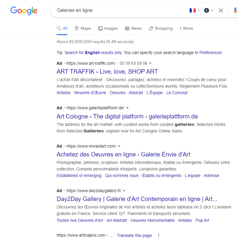Screen dimensions: 238x239
Task: Open the L'Équipe sitelink
Action: coord(155,93)
